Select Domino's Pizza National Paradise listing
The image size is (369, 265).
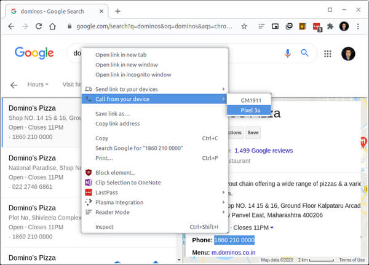click(x=42, y=172)
